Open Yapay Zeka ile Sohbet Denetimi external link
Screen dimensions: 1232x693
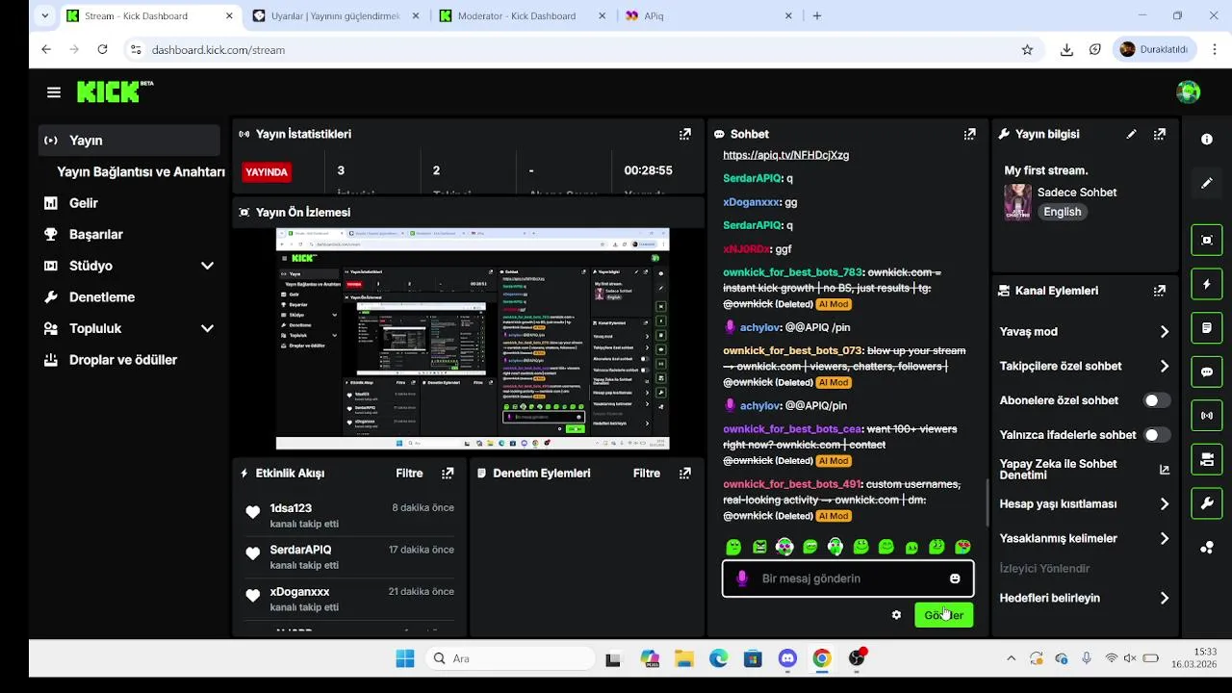[x=1165, y=470]
